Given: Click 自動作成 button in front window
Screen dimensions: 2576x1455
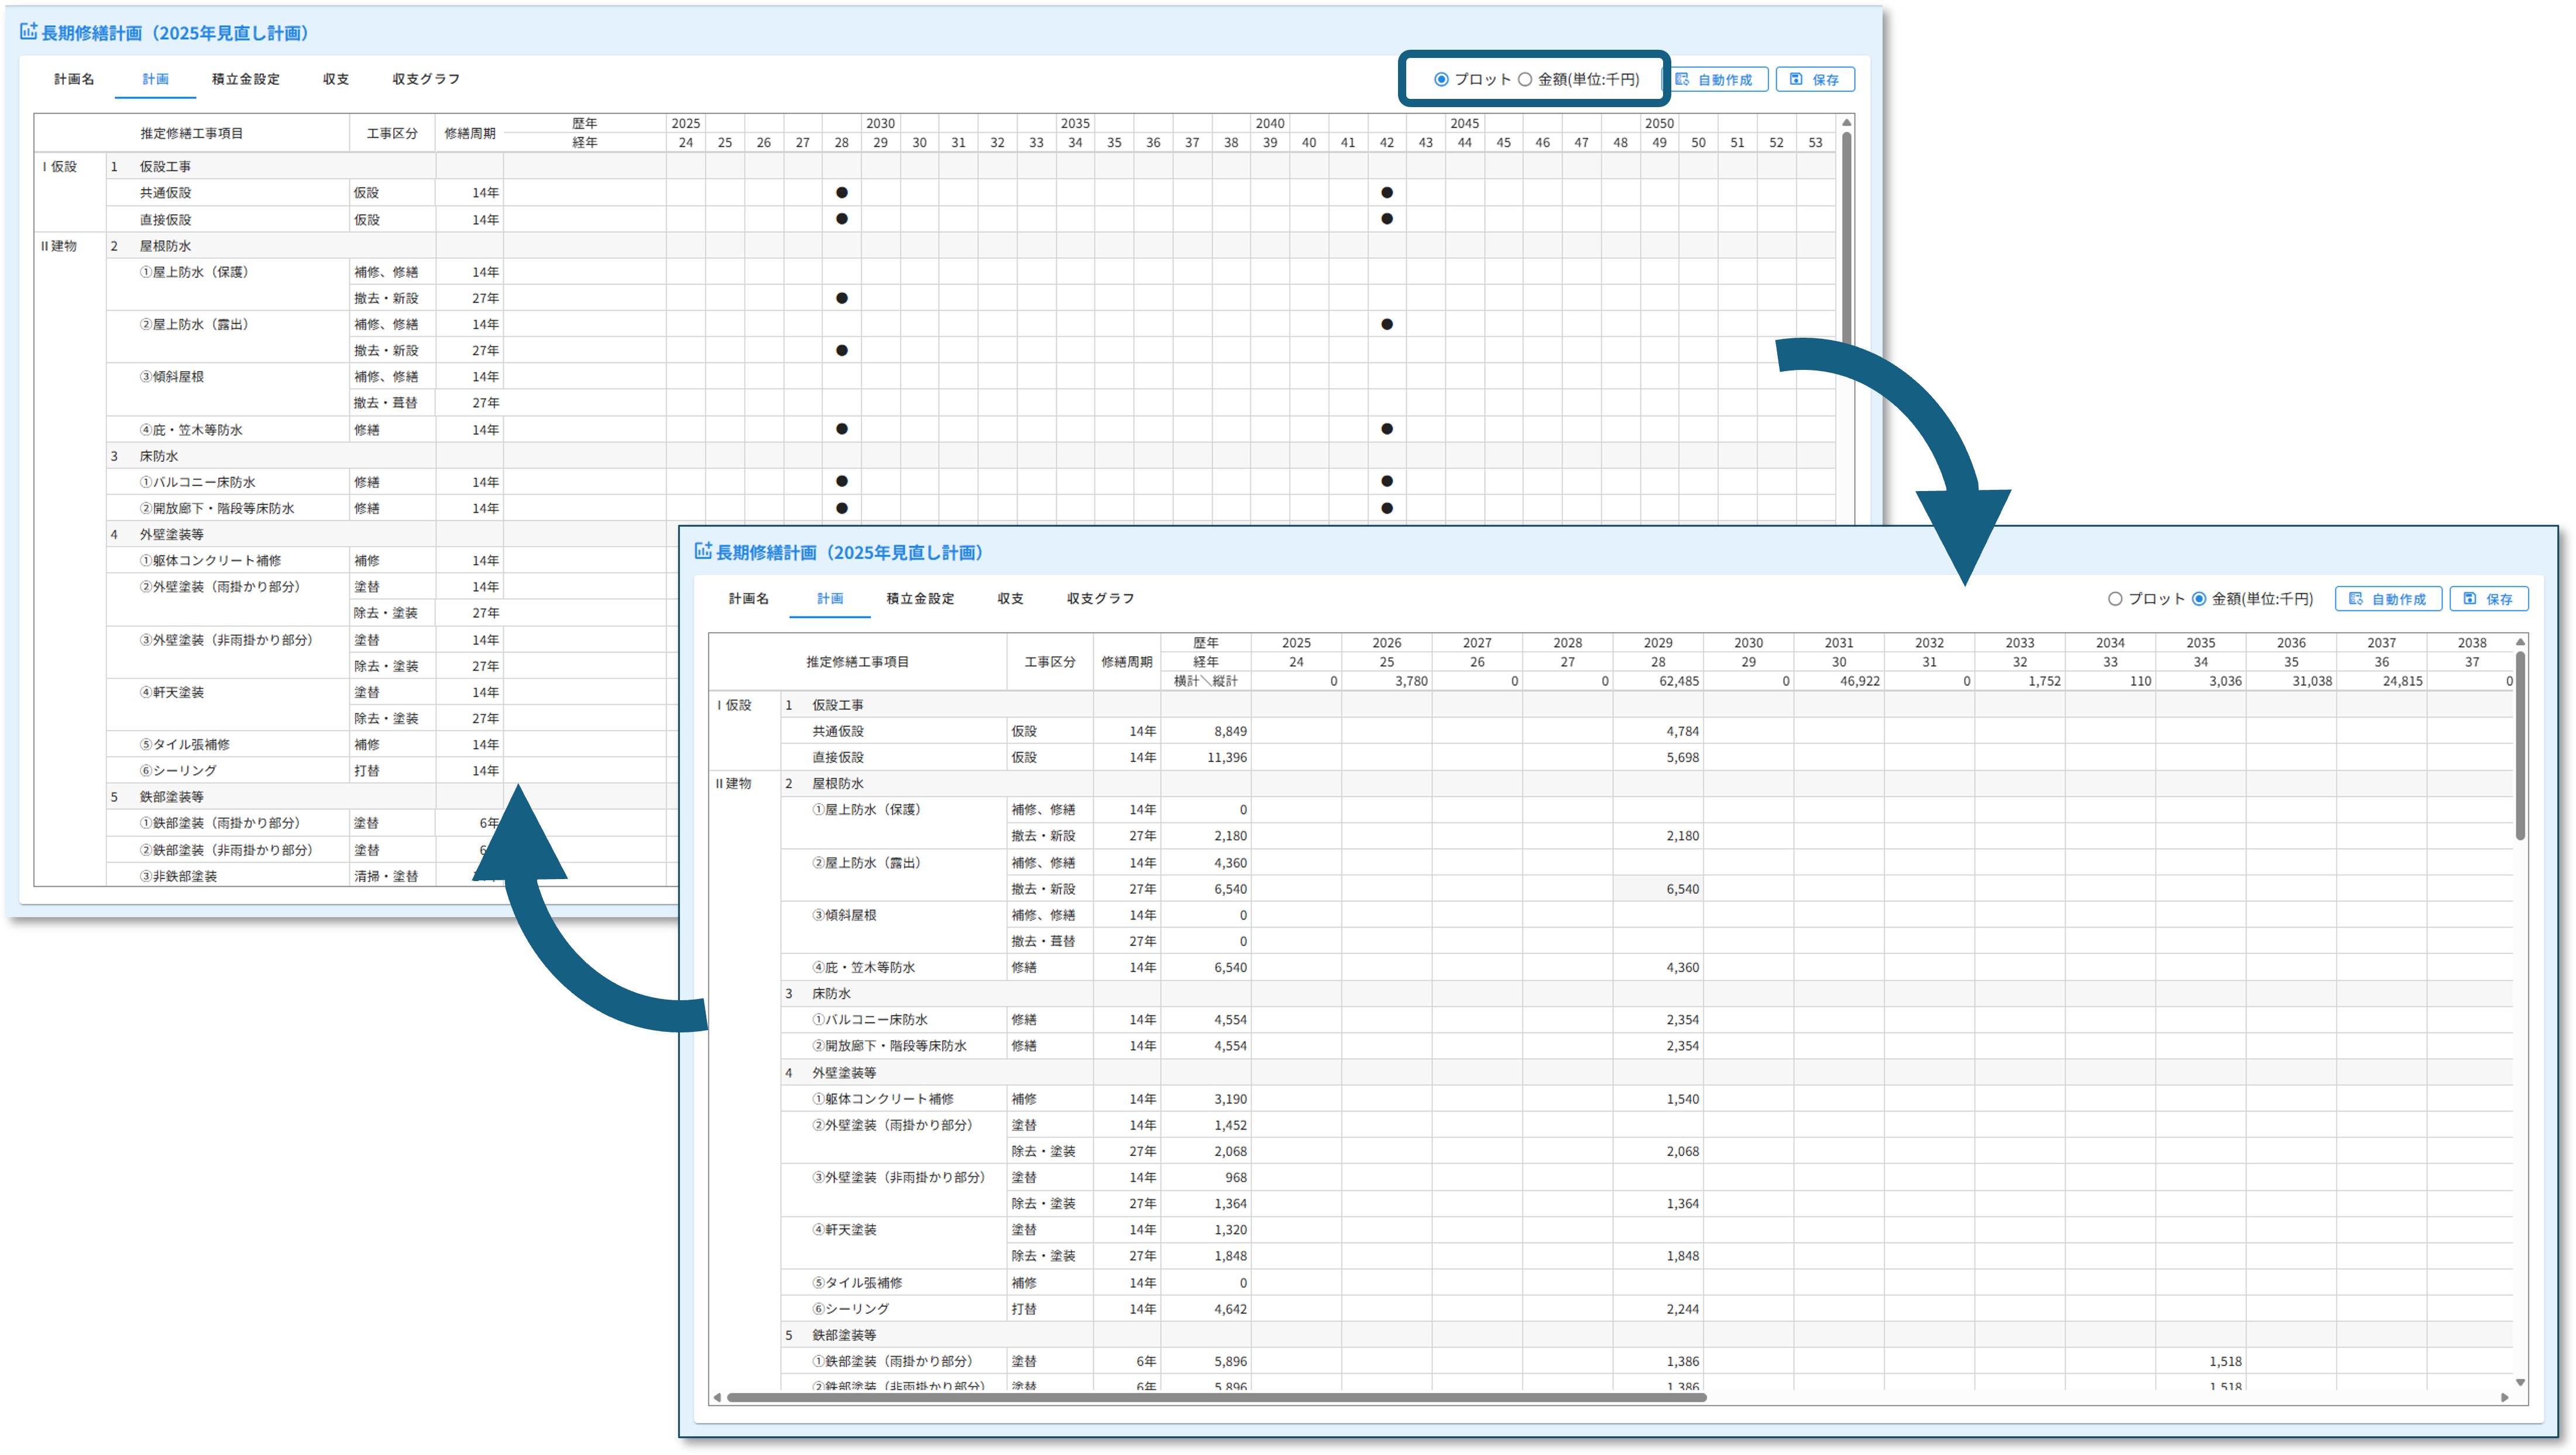Looking at the screenshot, I should click(2388, 599).
